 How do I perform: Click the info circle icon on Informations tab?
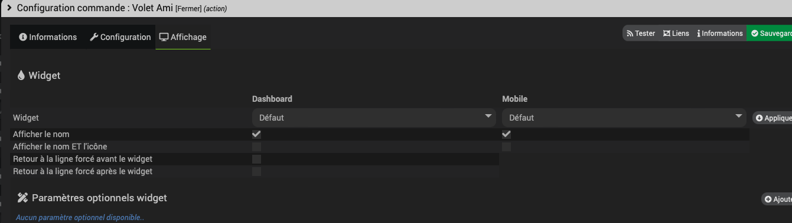click(x=23, y=37)
